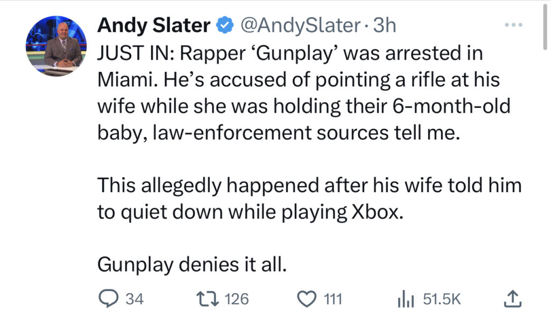Open the @AndySlater handle link
This screenshot has width=551, height=321.
(x=300, y=25)
